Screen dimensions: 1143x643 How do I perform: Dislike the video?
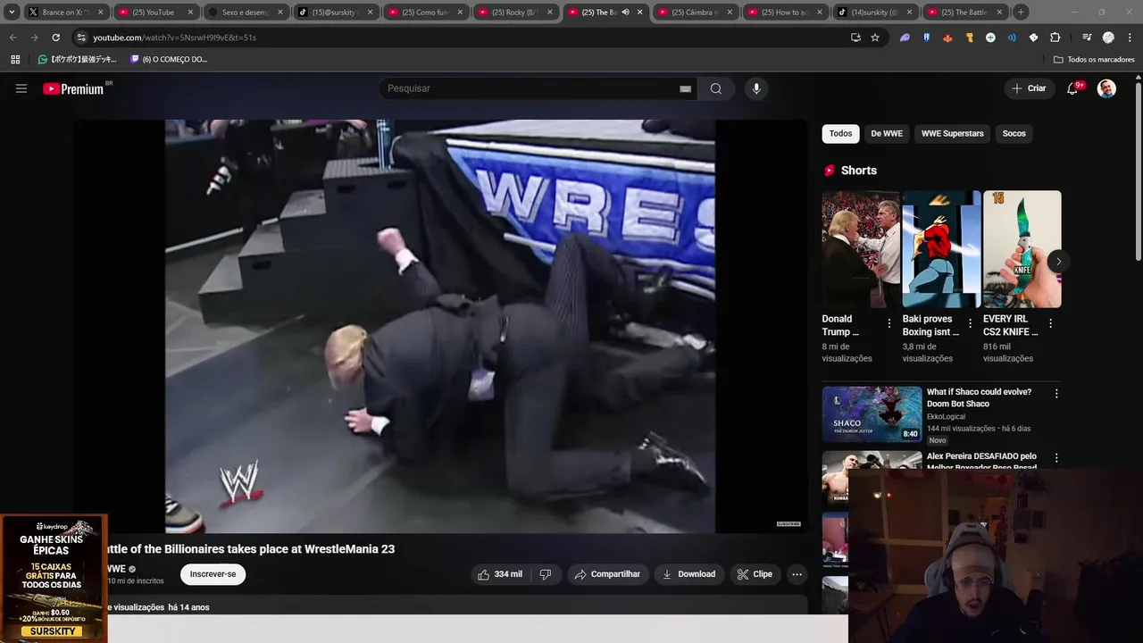pyautogui.click(x=546, y=574)
